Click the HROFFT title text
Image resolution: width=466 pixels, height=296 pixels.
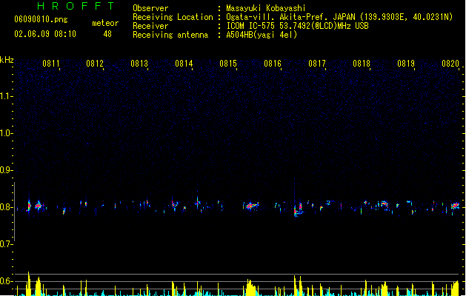click(x=76, y=6)
